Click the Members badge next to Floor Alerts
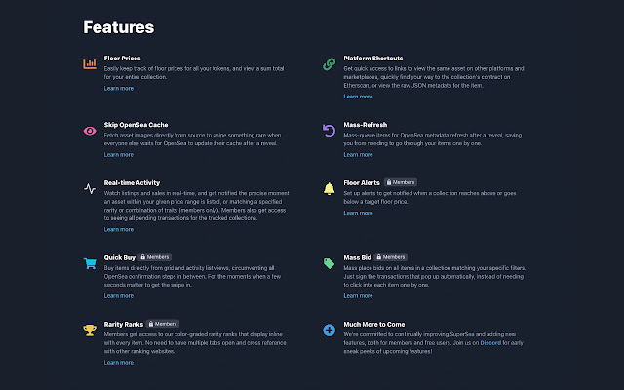The image size is (624, 390). [x=401, y=182]
